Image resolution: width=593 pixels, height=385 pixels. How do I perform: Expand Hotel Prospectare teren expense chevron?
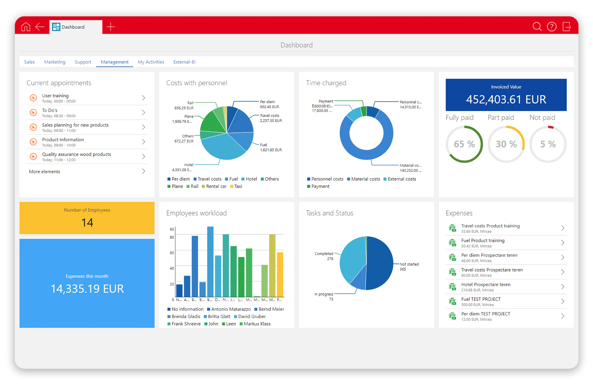[x=562, y=287]
